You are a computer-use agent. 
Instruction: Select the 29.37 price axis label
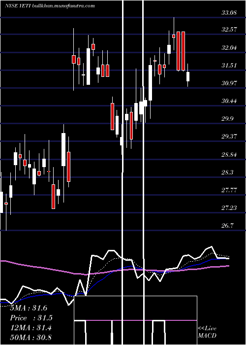(229, 137)
